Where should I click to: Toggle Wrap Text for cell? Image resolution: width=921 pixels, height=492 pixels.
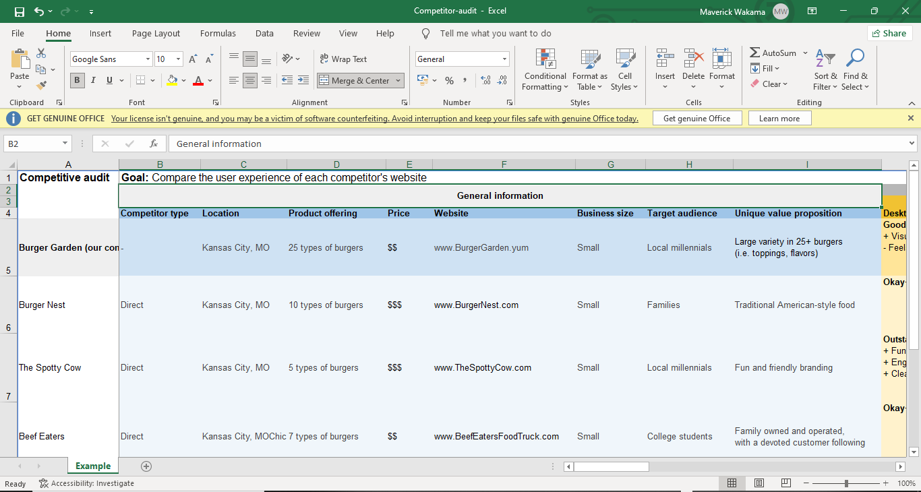click(343, 59)
